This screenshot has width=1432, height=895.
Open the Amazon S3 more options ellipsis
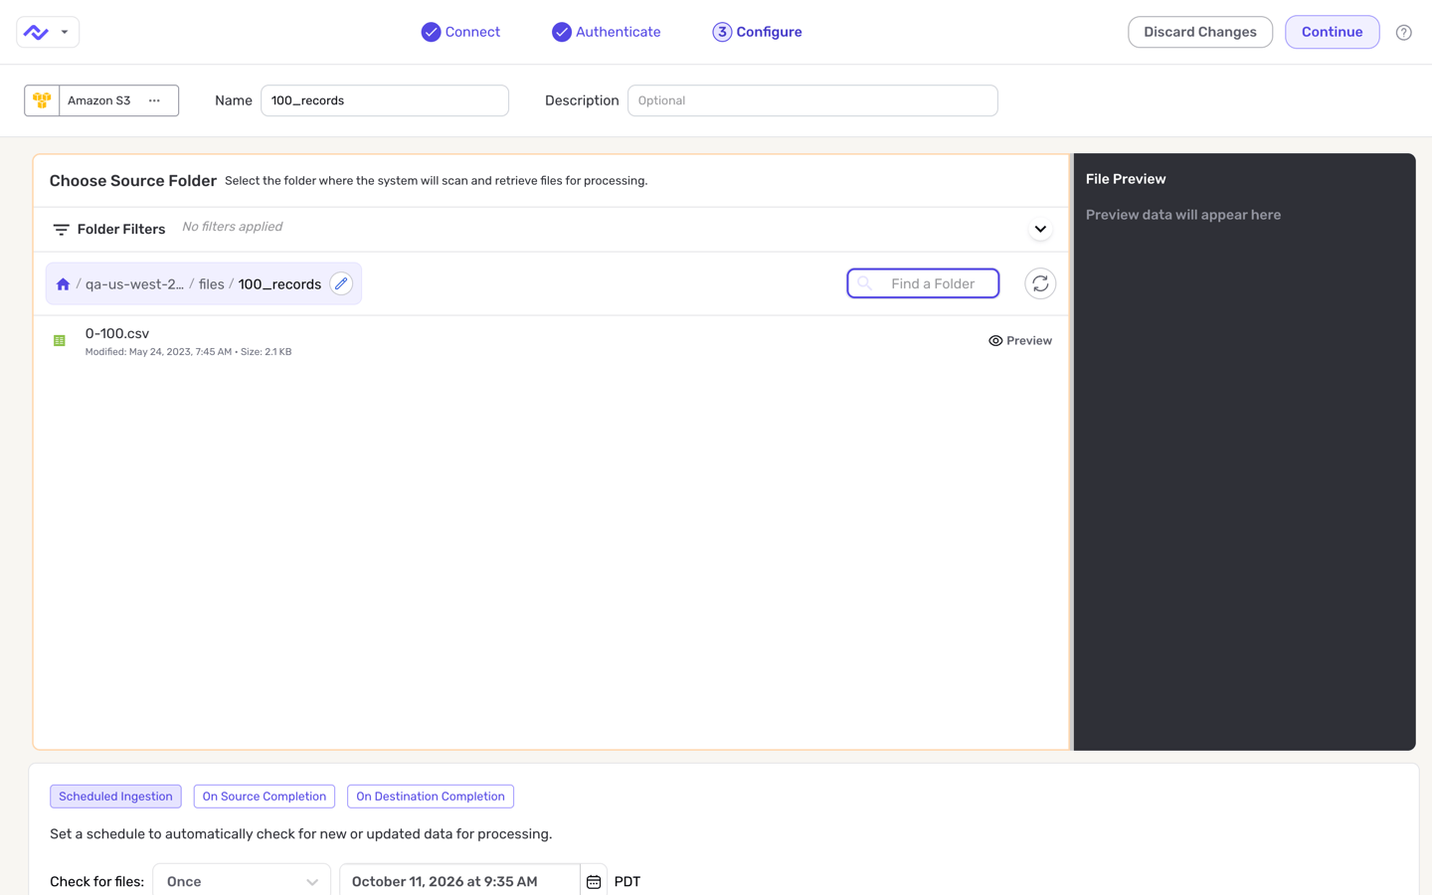pos(154,100)
